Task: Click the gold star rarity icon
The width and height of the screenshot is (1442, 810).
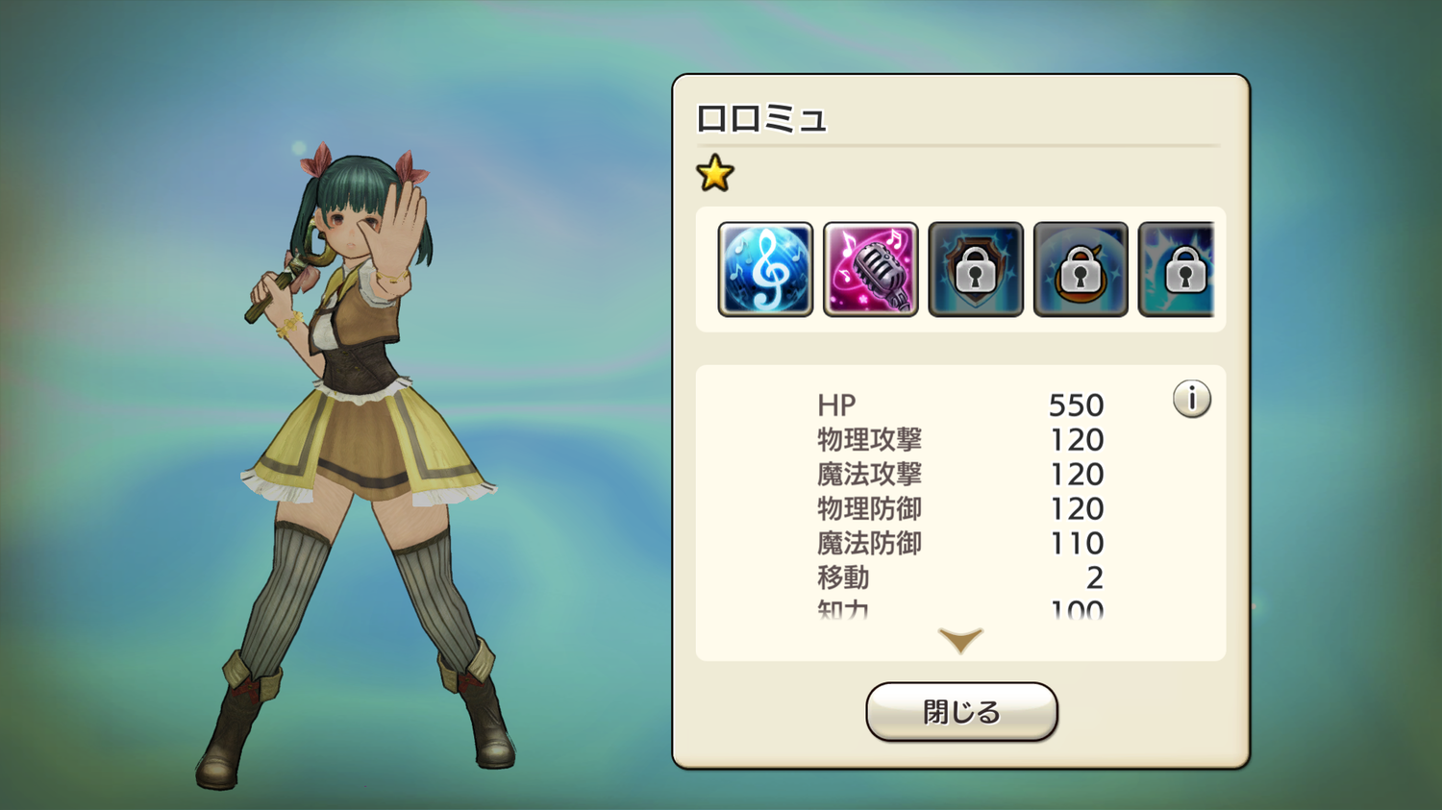Action: coord(715,174)
